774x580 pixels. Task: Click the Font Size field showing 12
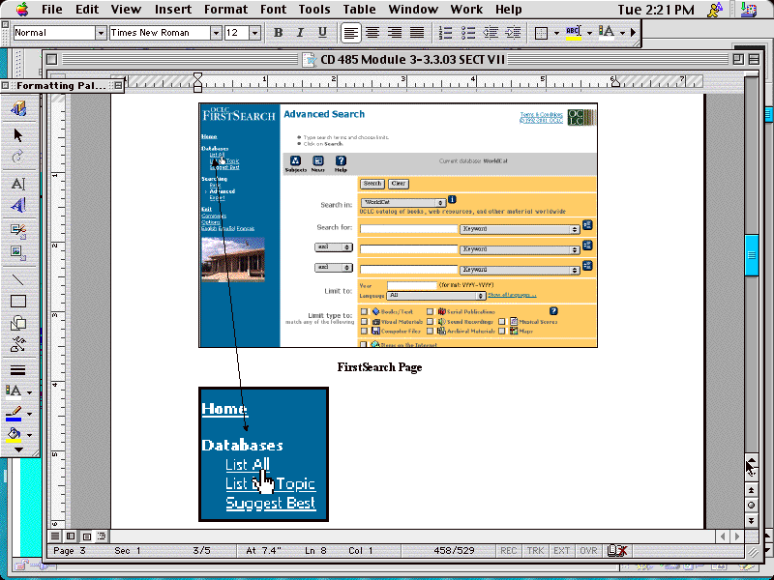[237, 33]
